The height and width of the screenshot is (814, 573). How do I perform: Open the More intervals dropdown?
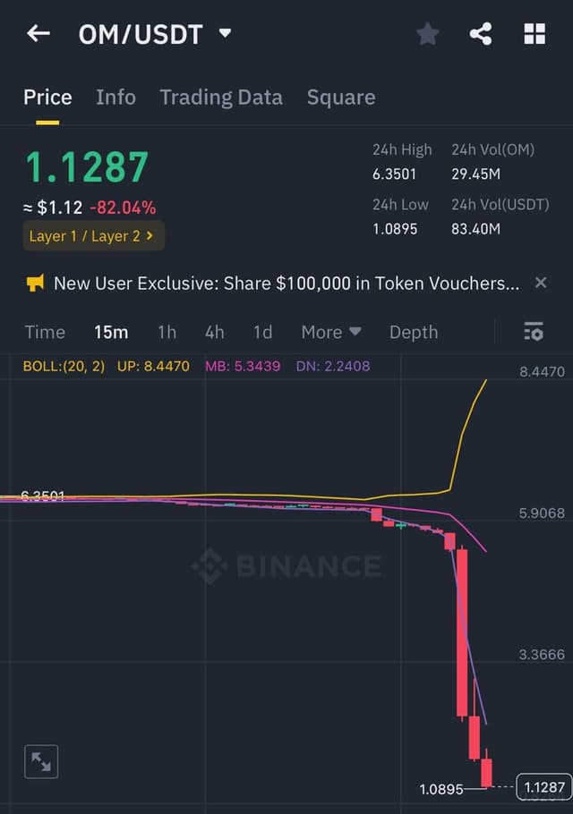tap(331, 332)
